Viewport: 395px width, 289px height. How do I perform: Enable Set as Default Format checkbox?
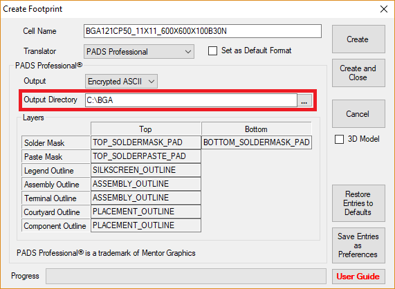(212, 50)
